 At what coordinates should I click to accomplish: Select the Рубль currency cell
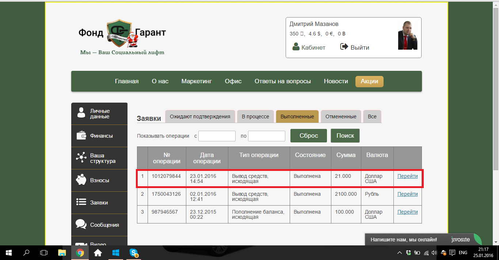[377, 196]
